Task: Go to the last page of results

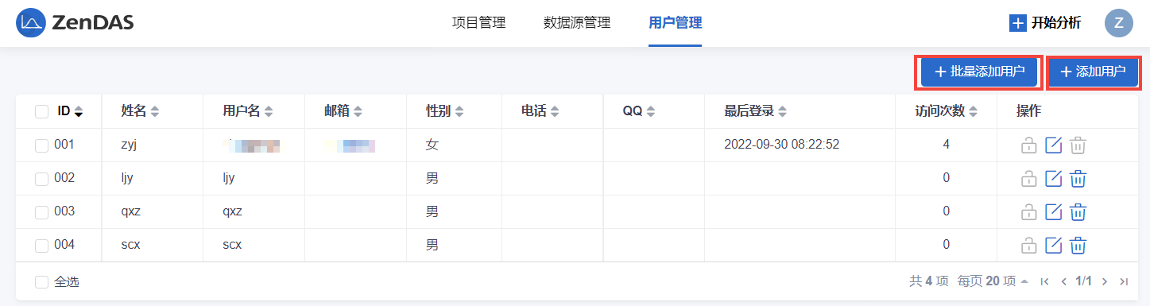Action: point(1123,281)
